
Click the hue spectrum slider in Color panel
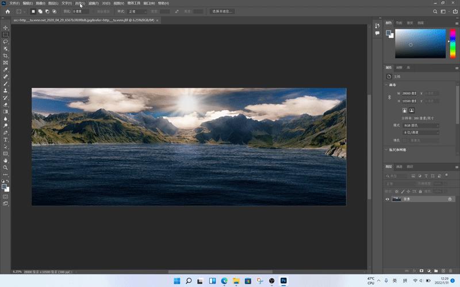452,43
